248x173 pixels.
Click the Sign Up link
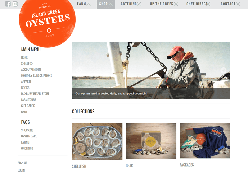[x=22, y=163]
